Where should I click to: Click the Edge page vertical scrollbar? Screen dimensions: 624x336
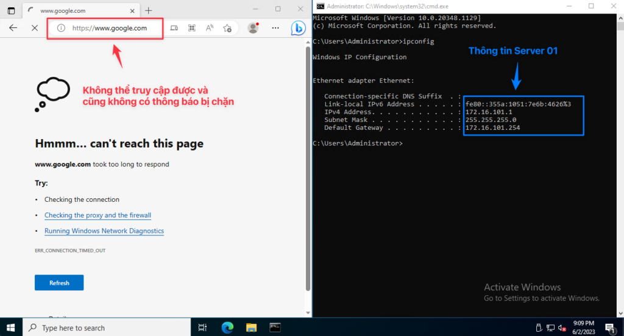pos(308,169)
